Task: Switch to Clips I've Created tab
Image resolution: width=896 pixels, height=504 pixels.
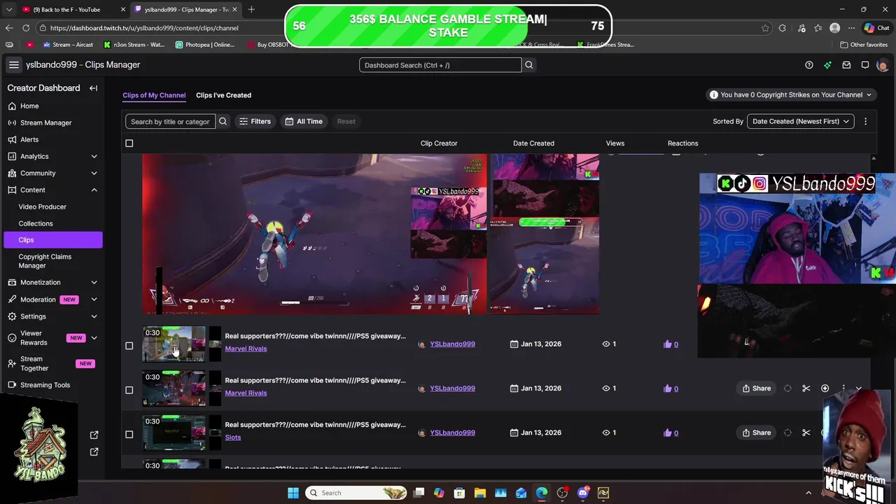Action: (x=223, y=95)
